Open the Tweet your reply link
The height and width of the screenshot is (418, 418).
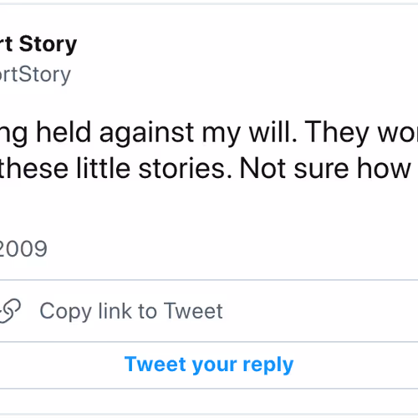pos(209,364)
